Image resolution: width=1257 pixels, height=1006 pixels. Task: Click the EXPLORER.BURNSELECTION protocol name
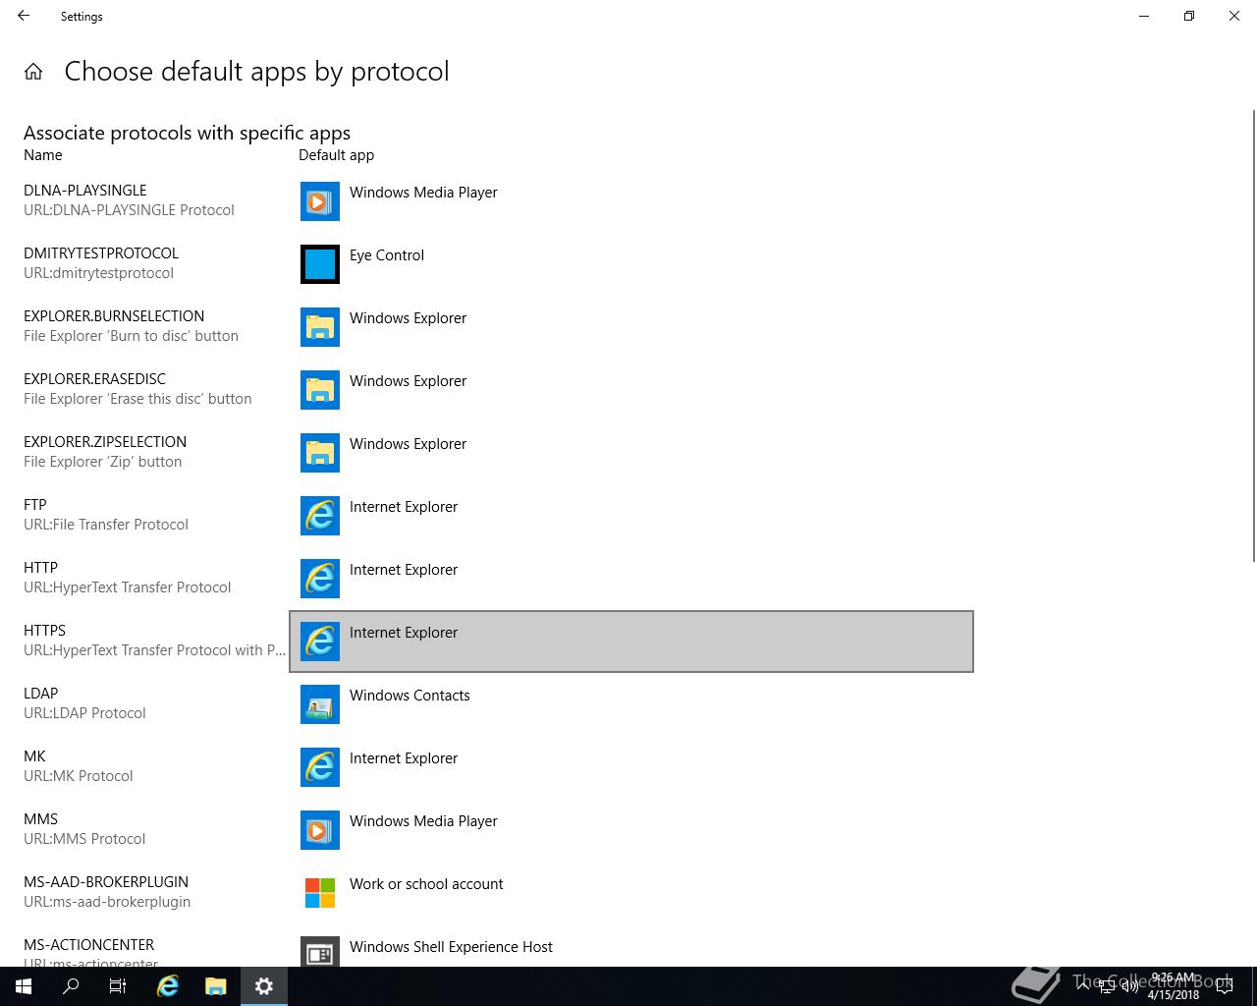point(114,315)
